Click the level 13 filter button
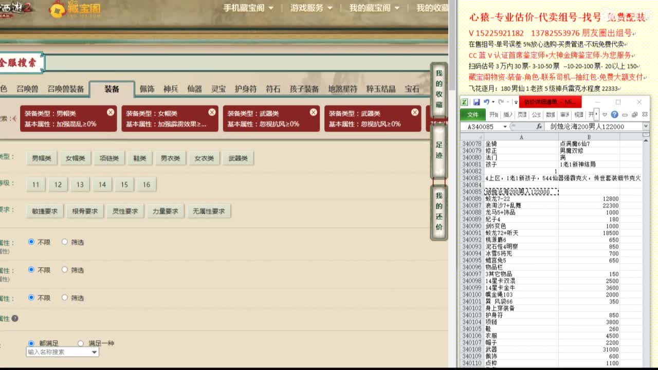Image resolution: width=658 pixels, height=370 pixels. [x=80, y=184]
